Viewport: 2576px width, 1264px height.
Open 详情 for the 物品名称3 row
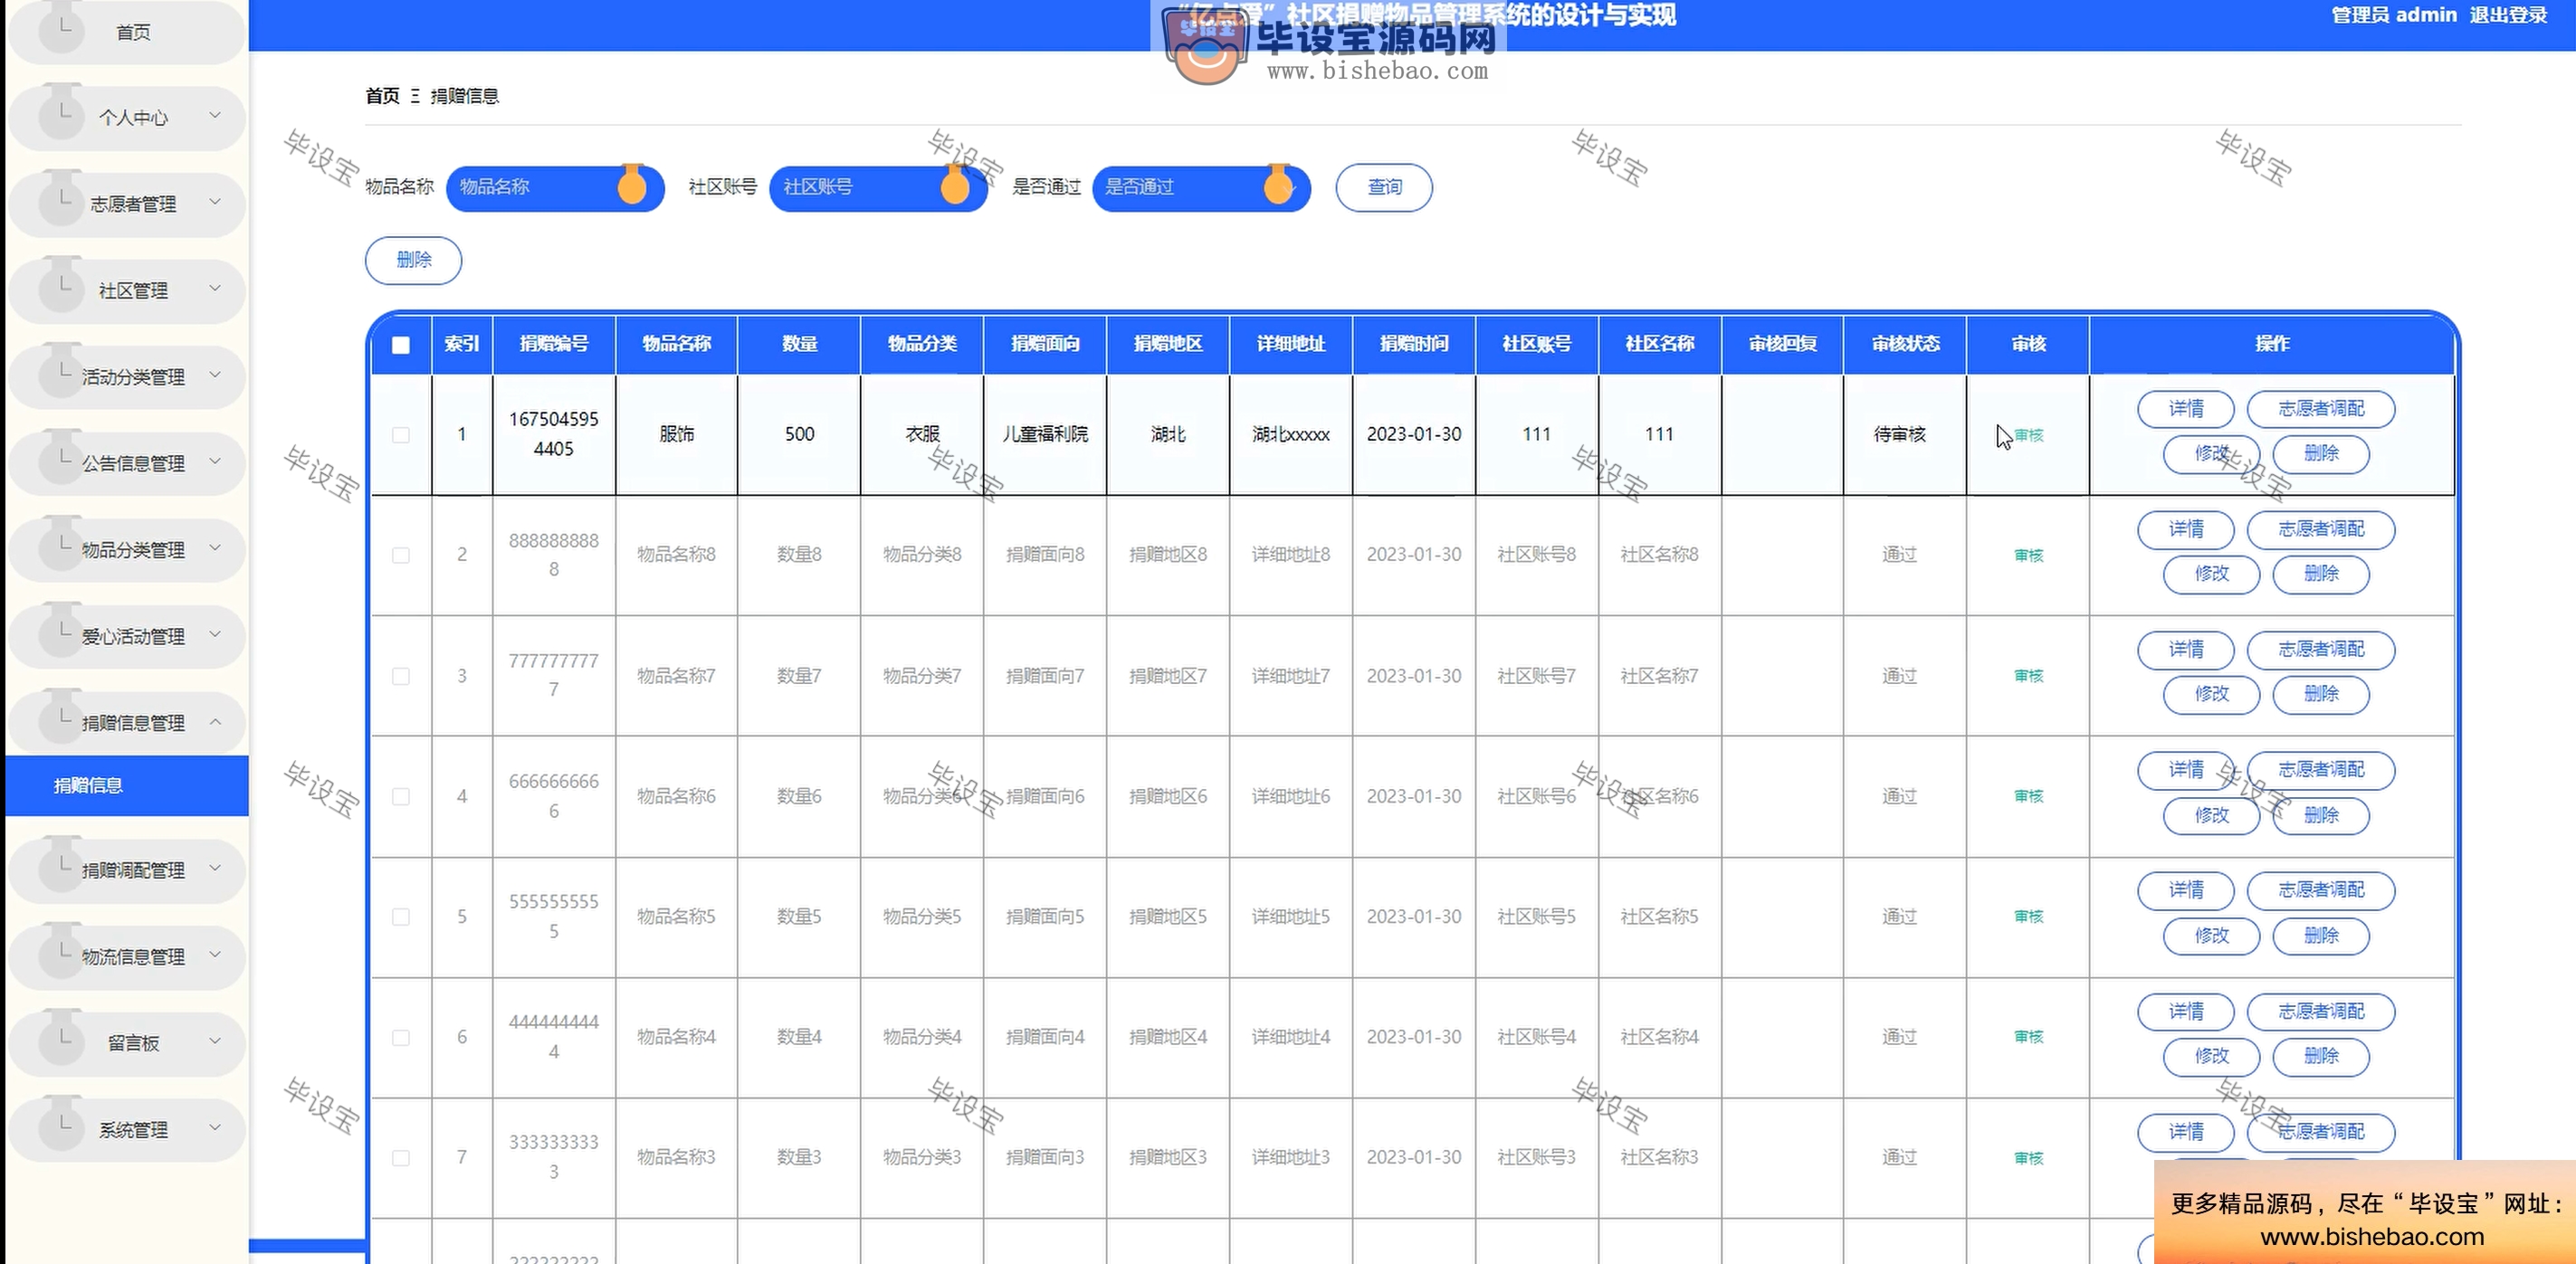(x=2185, y=1132)
